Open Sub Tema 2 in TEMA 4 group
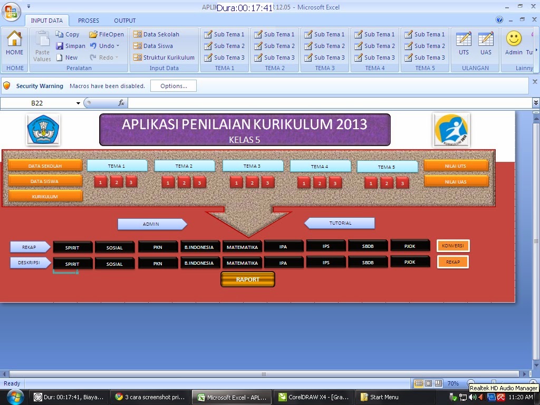 coord(375,46)
